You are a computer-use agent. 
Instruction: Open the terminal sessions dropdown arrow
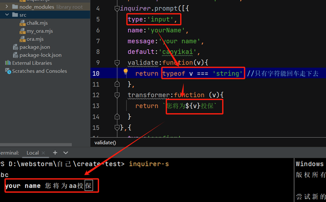pos(66,153)
